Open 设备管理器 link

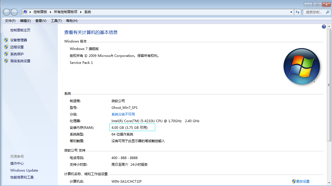(x=19, y=40)
